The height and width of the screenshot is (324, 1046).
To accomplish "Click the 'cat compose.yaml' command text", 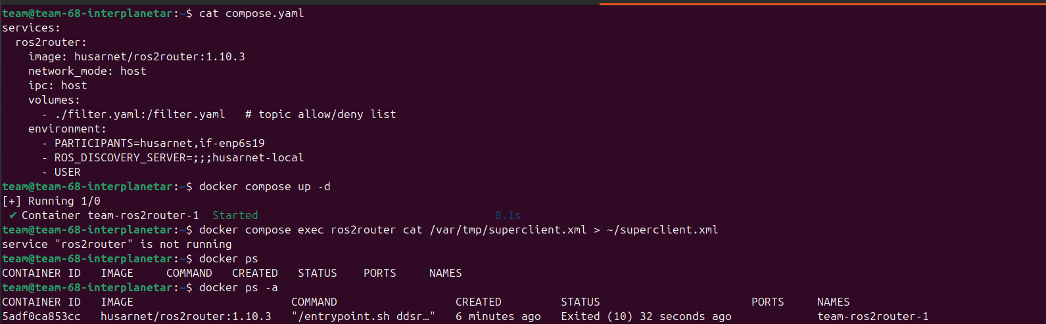I will point(251,13).
